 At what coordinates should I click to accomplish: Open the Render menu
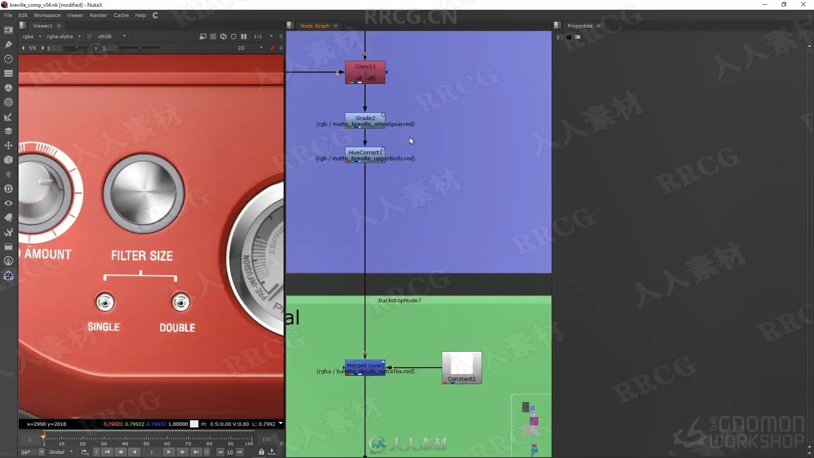pyautogui.click(x=98, y=15)
